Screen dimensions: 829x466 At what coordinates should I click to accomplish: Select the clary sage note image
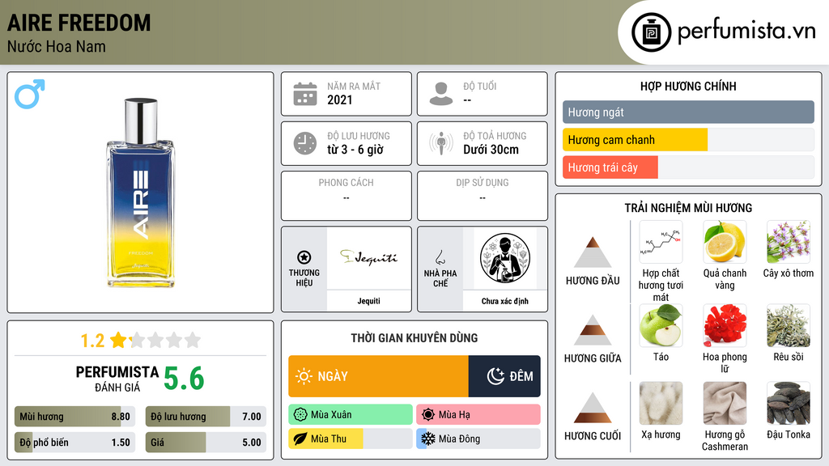pos(789,242)
